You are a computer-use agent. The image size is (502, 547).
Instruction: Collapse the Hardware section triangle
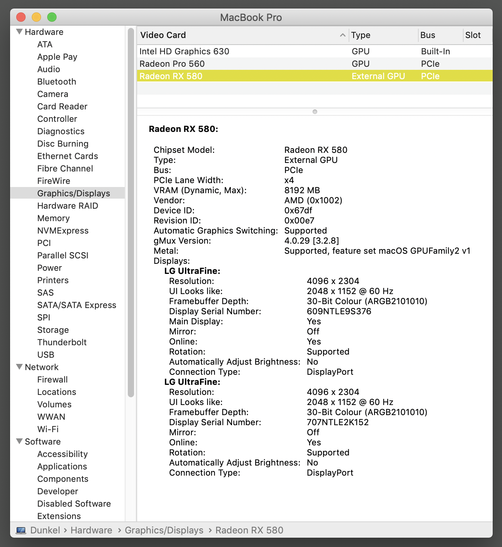pos(19,31)
